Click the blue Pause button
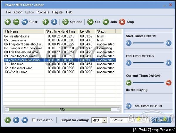Screen dimensions: 176x133 point(16,120)
